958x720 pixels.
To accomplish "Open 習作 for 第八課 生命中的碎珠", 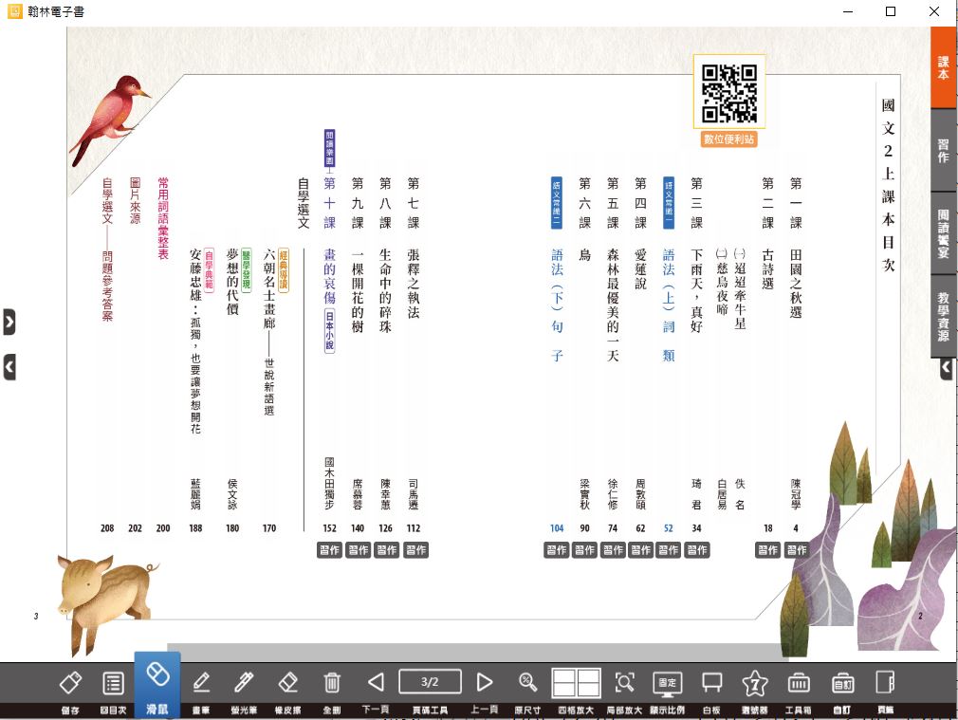I will [x=387, y=550].
